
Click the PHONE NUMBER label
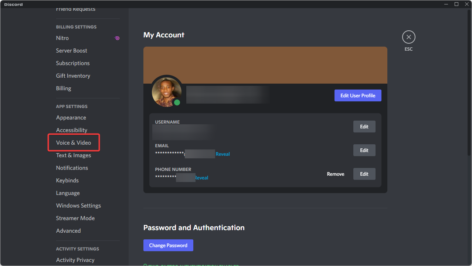coord(173,169)
